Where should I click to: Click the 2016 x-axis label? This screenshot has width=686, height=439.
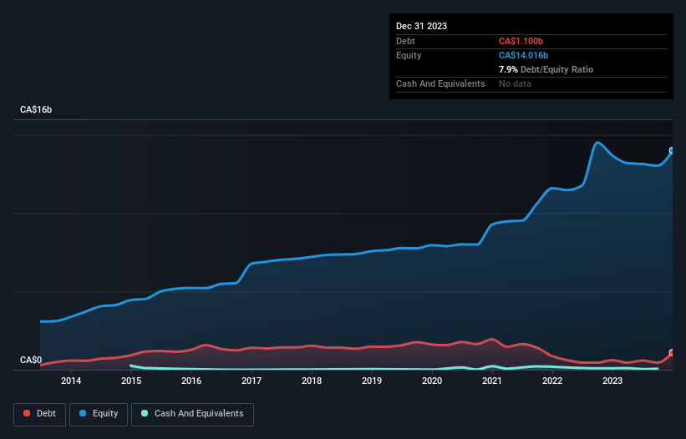pyautogui.click(x=191, y=381)
